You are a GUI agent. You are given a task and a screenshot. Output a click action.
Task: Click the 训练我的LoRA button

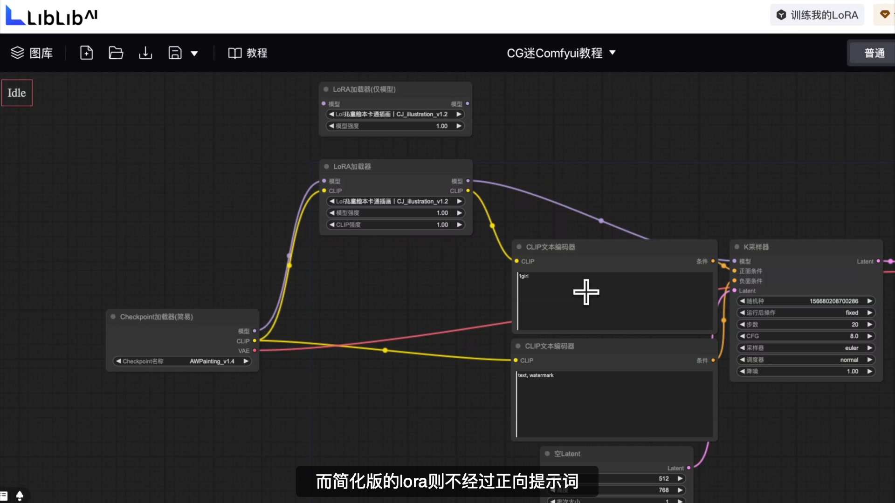tap(817, 15)
